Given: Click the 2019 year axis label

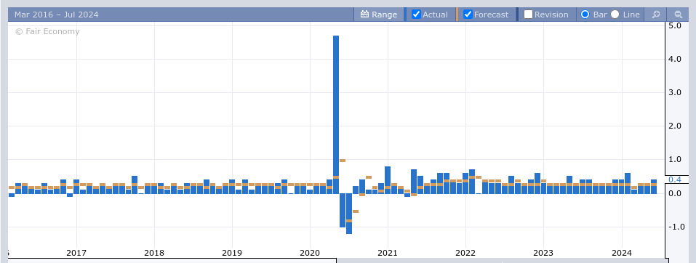Looking at the screenshot, I should tap(232, 253).
